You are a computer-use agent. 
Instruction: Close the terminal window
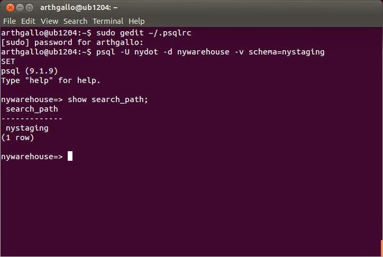tap(8, 7)
